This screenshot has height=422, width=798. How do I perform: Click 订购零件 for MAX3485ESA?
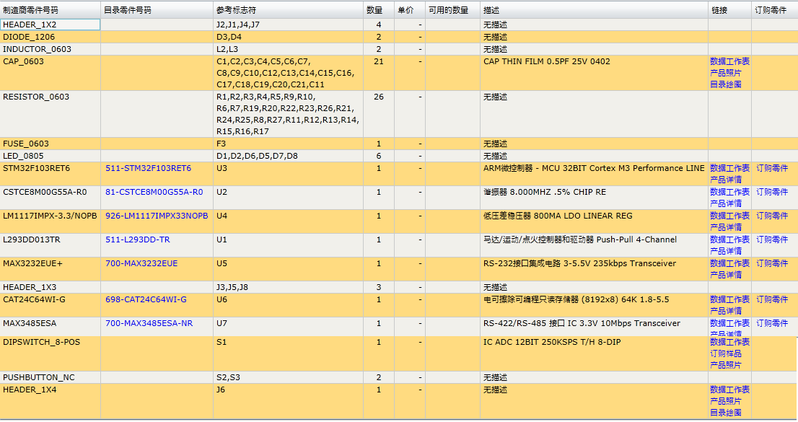tap(772, 324)
